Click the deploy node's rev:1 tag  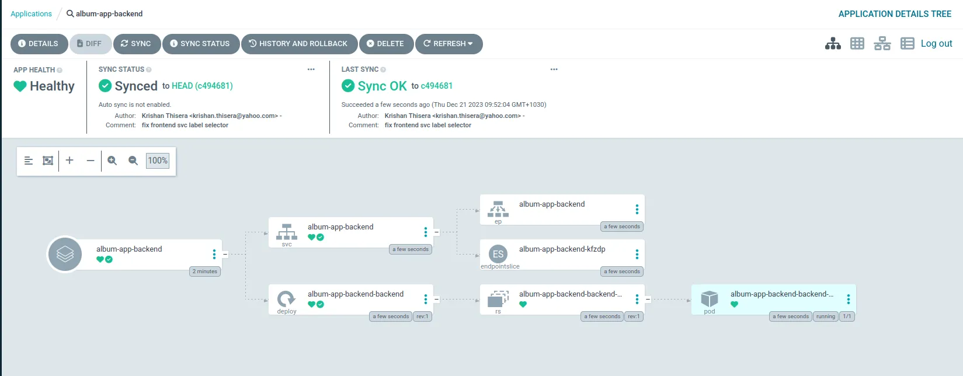pos(422,316)
